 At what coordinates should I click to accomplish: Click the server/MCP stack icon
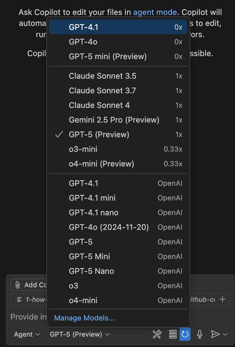(x=173, y=334)
